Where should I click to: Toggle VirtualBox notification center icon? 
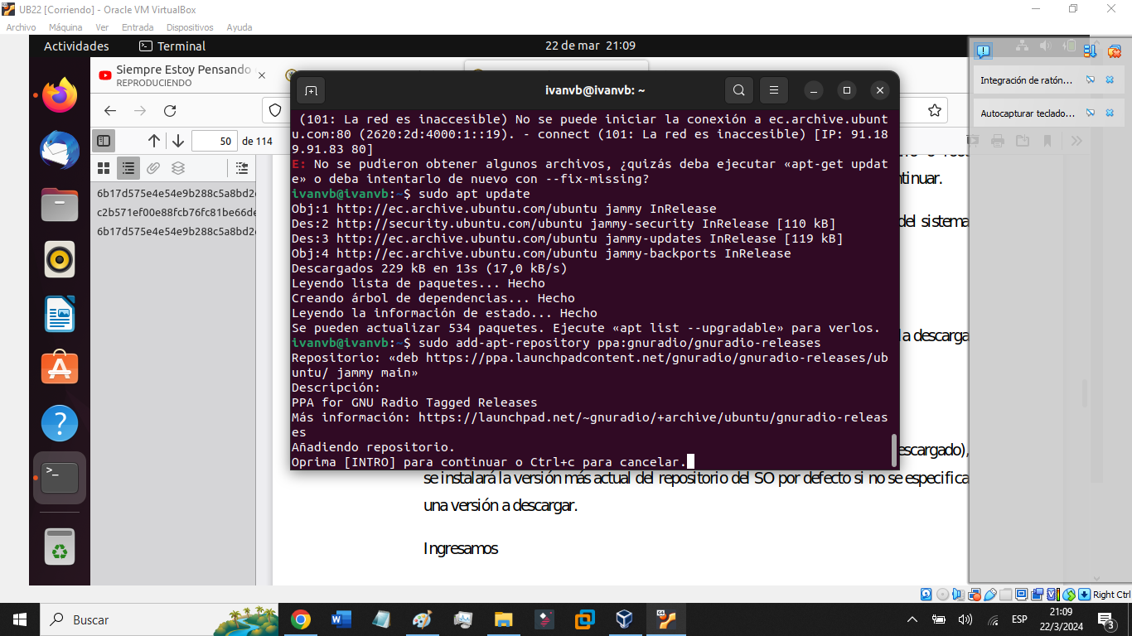pos(983,51)
